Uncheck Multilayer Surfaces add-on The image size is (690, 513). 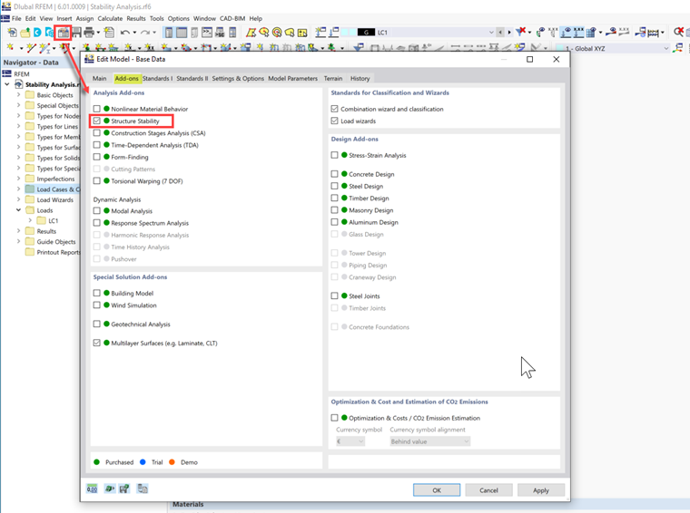[x=97, y=343]
